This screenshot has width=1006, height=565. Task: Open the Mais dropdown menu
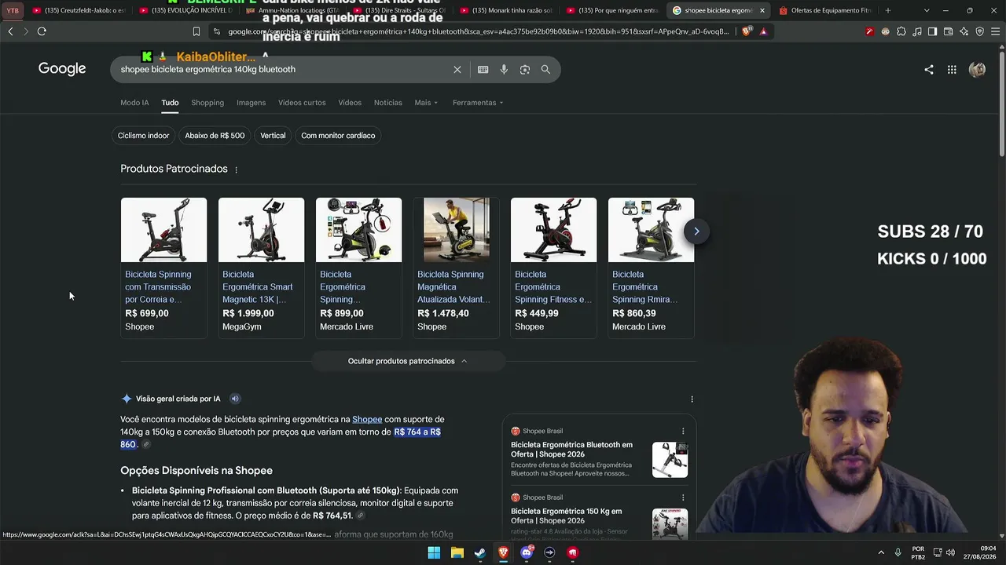pos(426,103)
